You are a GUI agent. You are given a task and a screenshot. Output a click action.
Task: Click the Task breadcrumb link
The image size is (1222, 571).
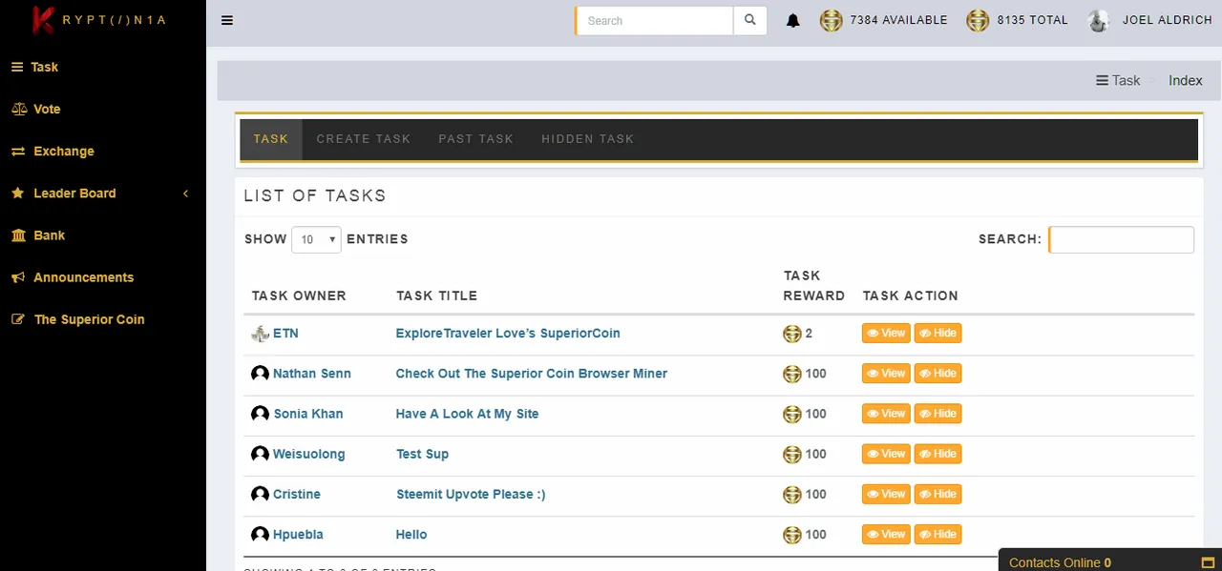tap(1118, 80)
